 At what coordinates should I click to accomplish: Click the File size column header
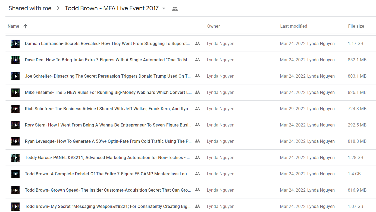[356, 26]
